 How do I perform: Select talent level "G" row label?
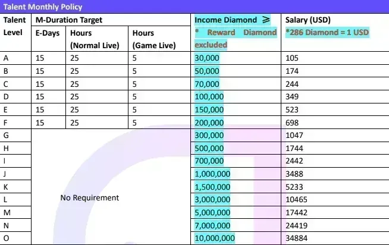click(6, 135)
